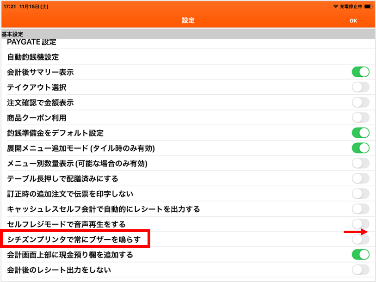Enable メニュー別数量表示 switch
The width and height of the screenshot is (376, 282).
[360, 163]
